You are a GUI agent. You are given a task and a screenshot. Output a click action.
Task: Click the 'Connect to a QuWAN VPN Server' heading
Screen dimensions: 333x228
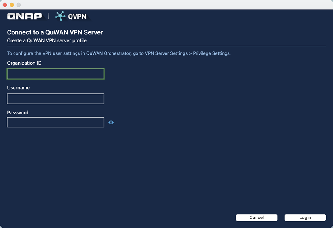55,32
